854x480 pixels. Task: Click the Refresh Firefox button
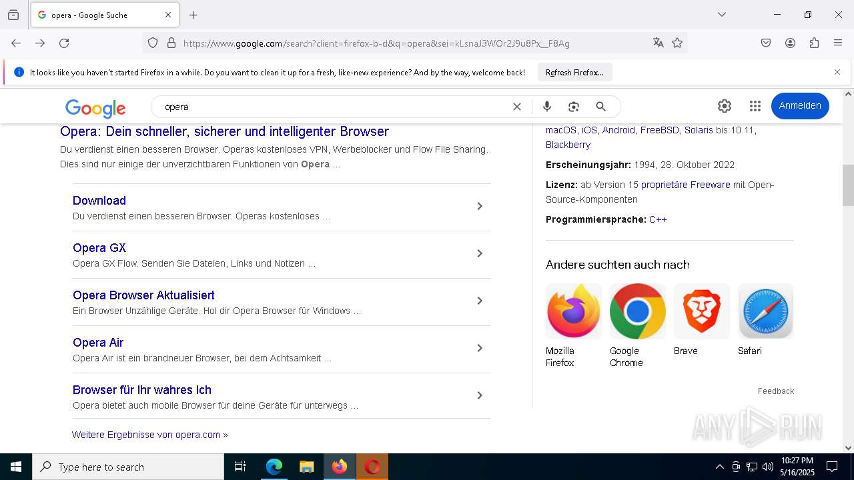(x=574, y=72)
